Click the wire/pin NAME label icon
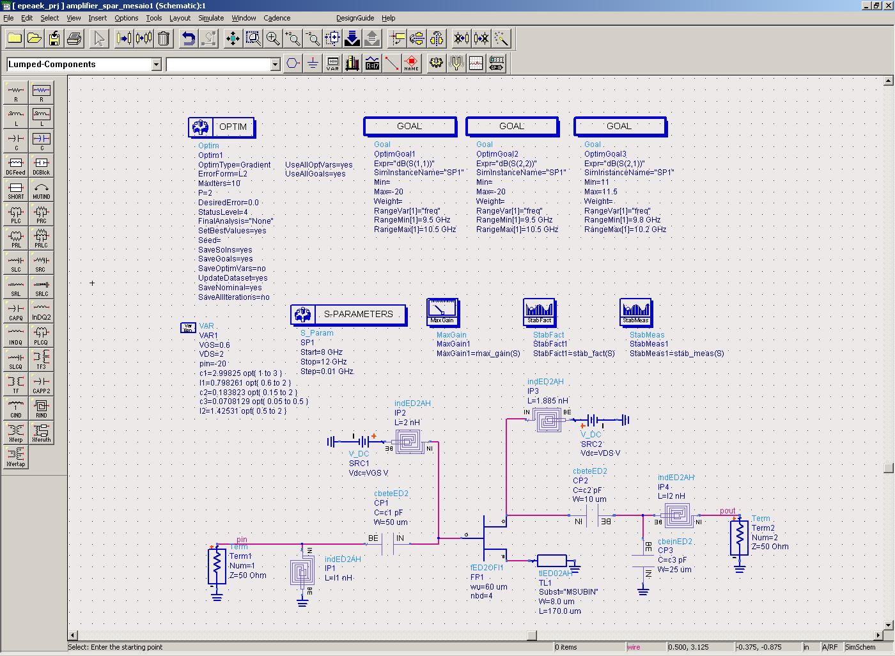The width and height of the screenshot is (895, 656). click(412, 63)
